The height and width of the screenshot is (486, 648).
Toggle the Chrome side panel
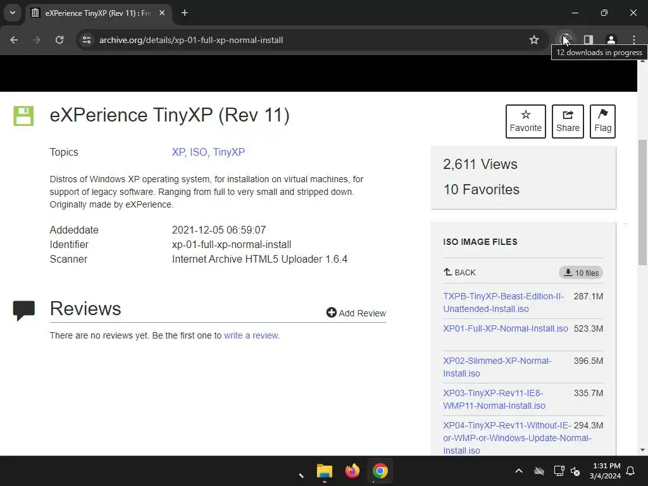(x=588, y=40)
